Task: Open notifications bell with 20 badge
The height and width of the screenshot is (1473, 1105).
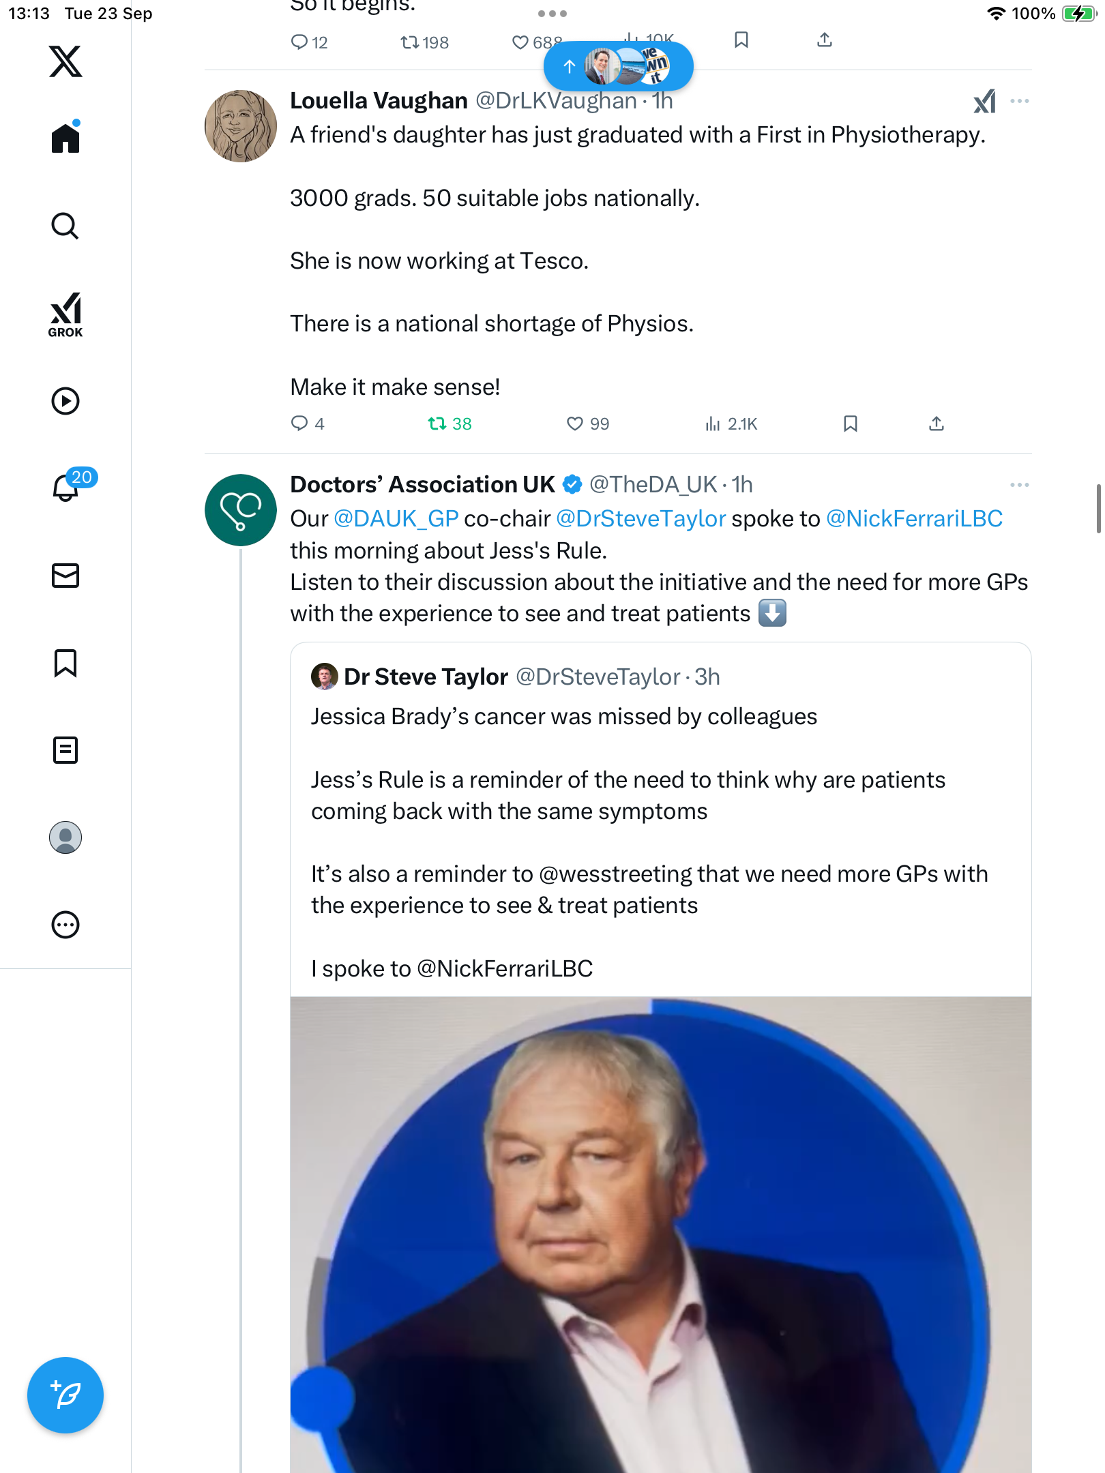Action: [67, 488]
